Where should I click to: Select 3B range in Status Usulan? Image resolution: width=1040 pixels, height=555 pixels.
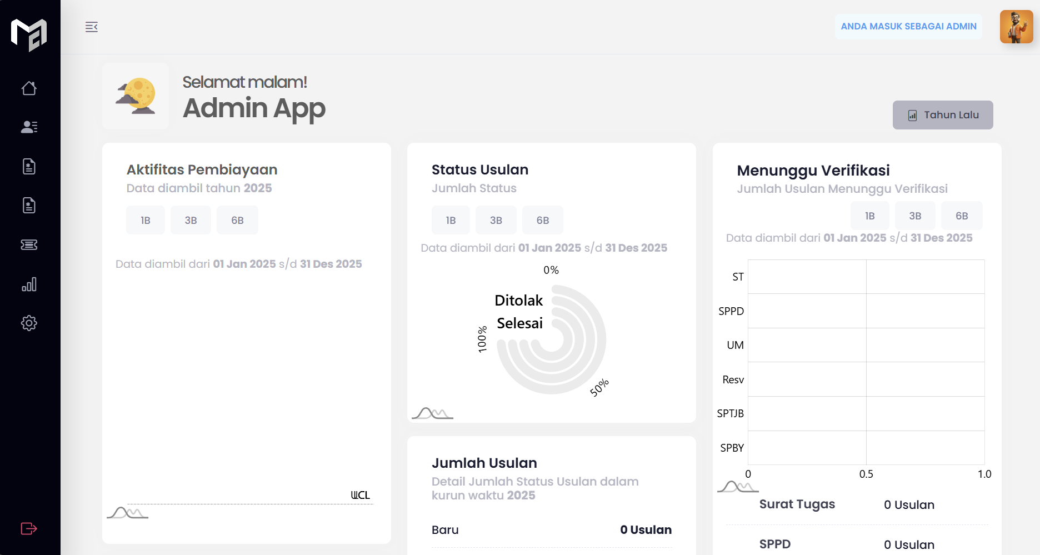pos(496,220)
